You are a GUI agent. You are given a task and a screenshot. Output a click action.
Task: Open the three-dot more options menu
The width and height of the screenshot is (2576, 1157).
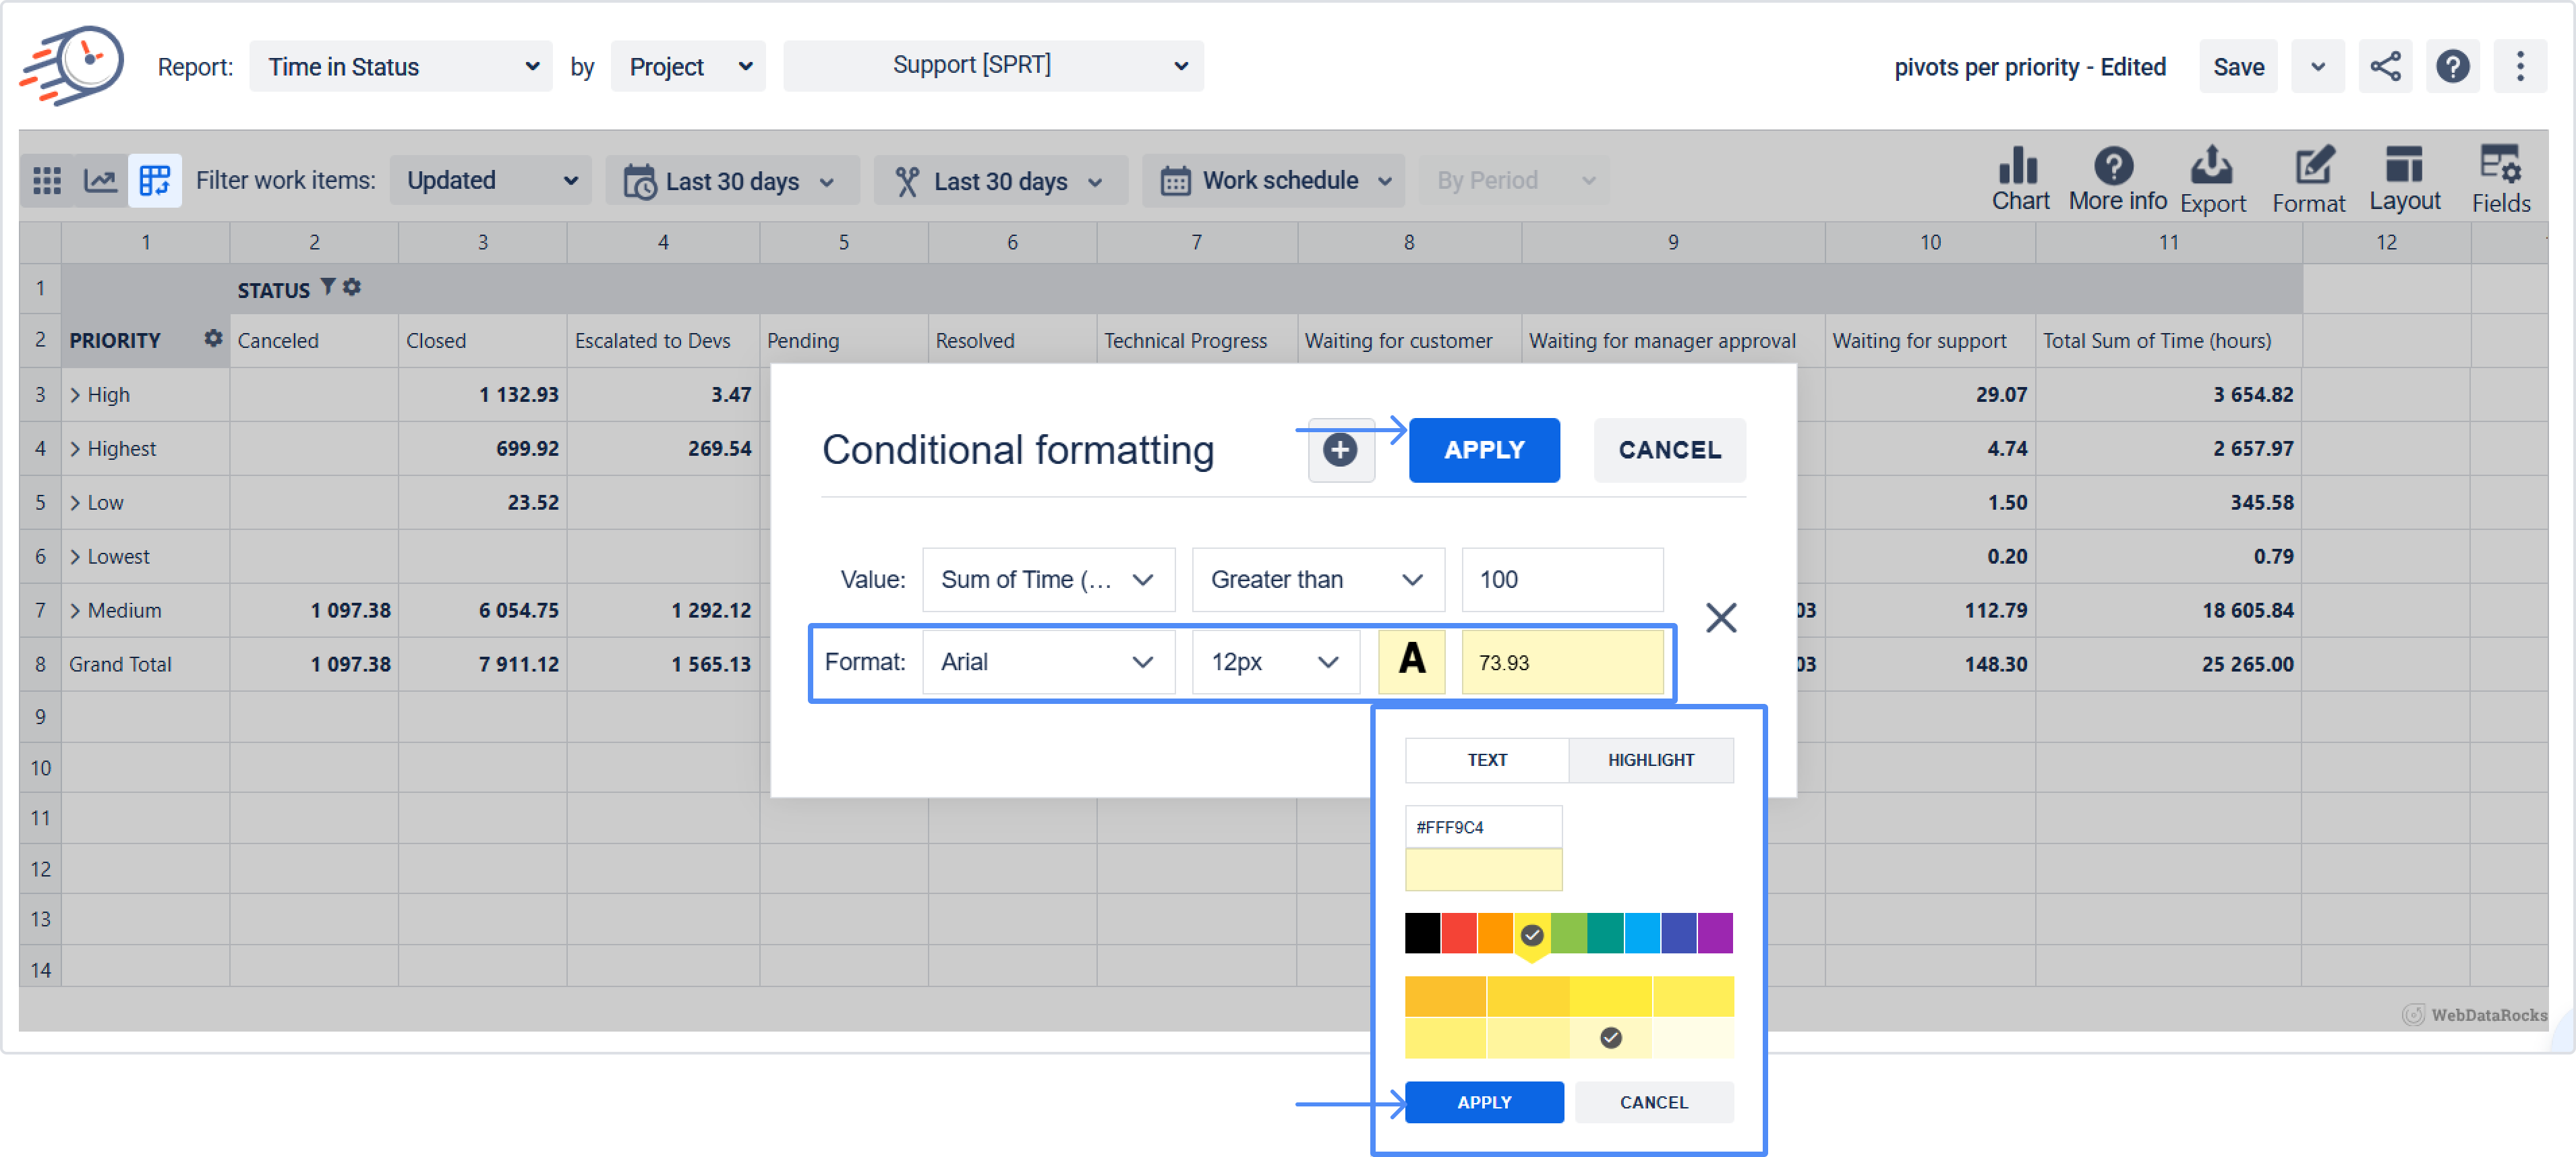pyautogui.click(x=2519, y=67)
